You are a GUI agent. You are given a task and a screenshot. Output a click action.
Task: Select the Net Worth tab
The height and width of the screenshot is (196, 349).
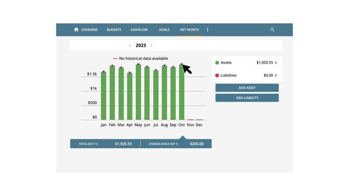pyautogui.click(x=189, y=29)
